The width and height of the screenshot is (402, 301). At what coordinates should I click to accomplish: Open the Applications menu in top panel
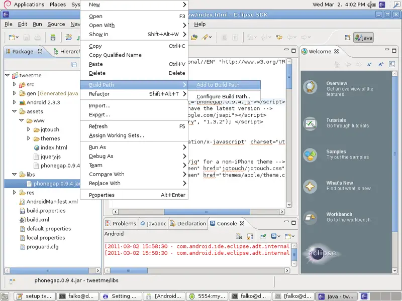coord(29,5)
